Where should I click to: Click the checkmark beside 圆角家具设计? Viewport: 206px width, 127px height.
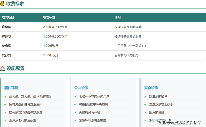tap(145, 113)
